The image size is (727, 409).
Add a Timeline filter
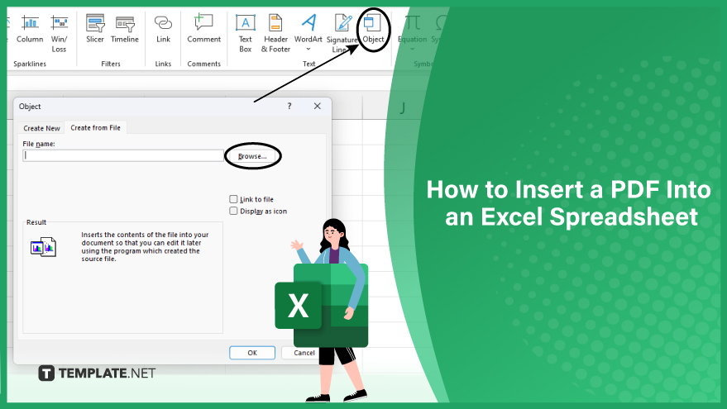click(125, 29)
